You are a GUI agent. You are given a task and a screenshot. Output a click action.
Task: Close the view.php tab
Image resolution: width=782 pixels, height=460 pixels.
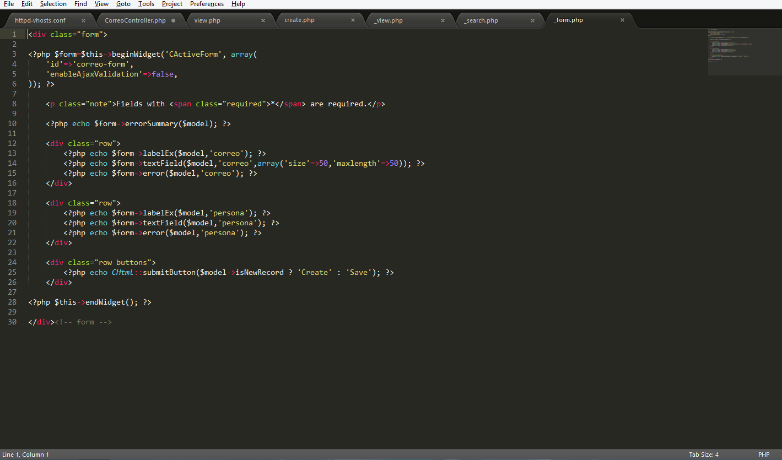(263, 20)
